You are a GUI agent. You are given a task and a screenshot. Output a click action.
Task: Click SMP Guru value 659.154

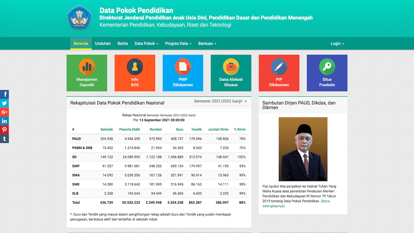[x=177, y=166]
